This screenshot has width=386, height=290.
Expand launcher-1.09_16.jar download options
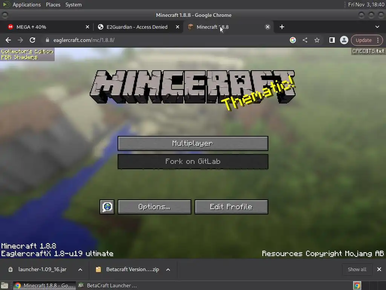(x=80, y=270)
